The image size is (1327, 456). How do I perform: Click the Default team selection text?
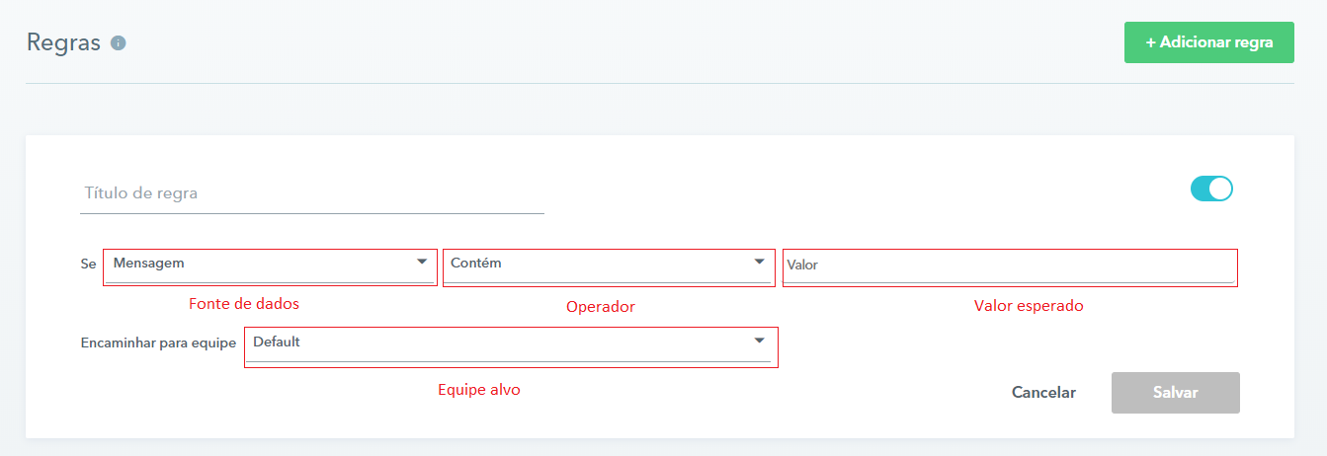pyautogui.click(x=277, y=342)
